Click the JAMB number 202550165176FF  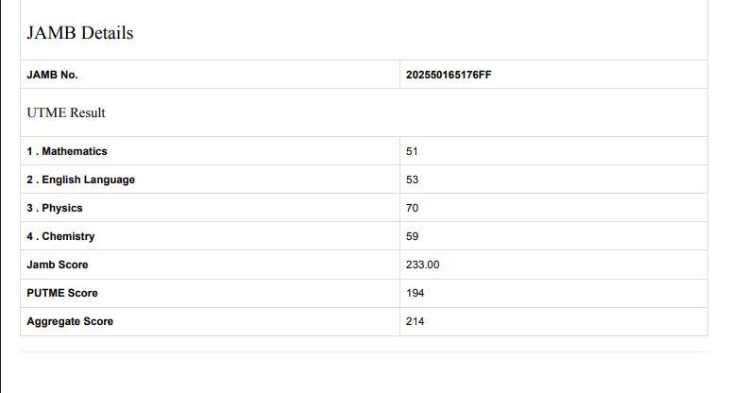(449, 75)
